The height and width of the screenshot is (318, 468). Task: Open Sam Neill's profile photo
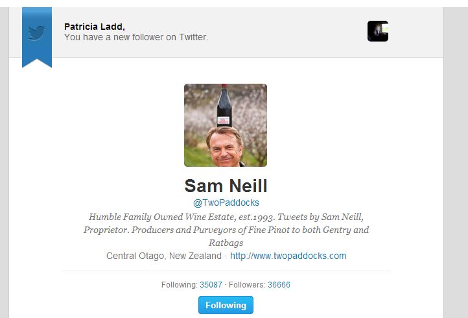coord(226,125)
